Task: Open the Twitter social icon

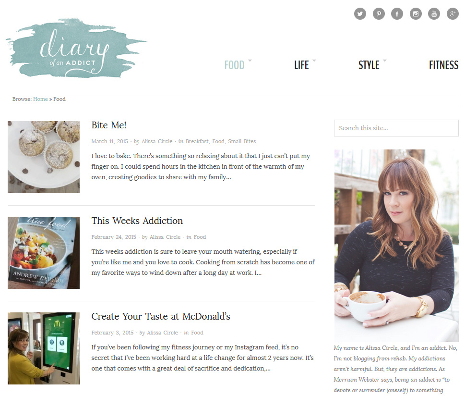Action: tap(360, 13)
